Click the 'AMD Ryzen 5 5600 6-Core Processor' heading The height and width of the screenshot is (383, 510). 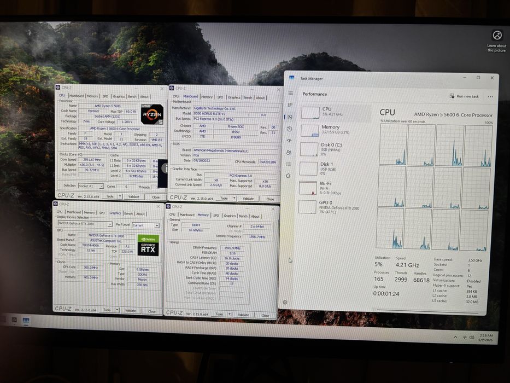[453, 115]
